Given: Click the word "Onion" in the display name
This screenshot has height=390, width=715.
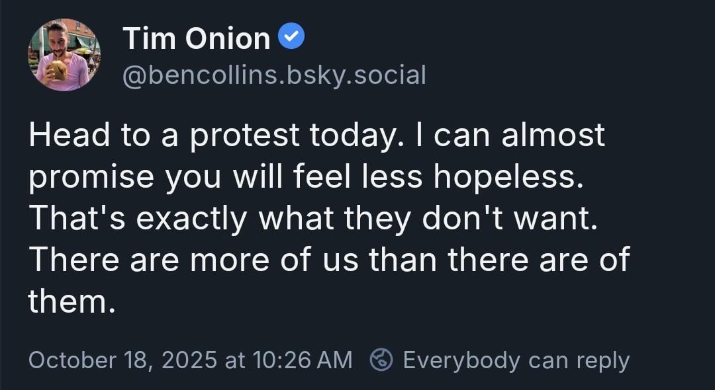Looking at the screenshot, I should pos(228,39).
